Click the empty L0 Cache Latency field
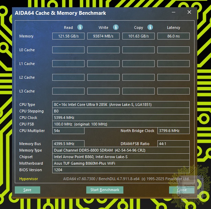Image resolution: width=211 pixels, height=209 pixels. pos(174,50)
